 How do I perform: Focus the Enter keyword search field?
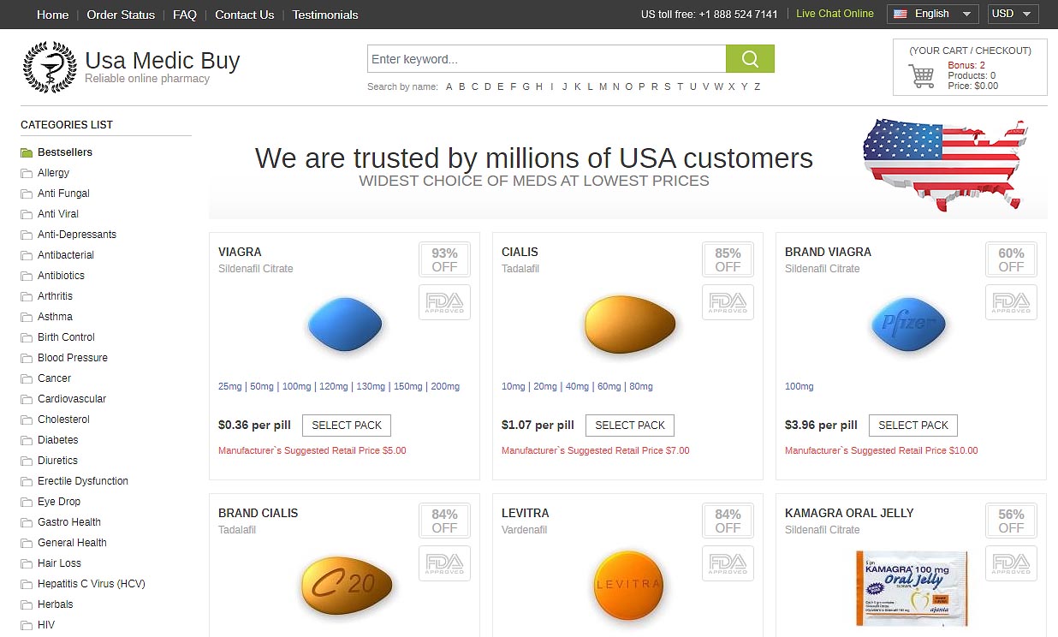546,59
